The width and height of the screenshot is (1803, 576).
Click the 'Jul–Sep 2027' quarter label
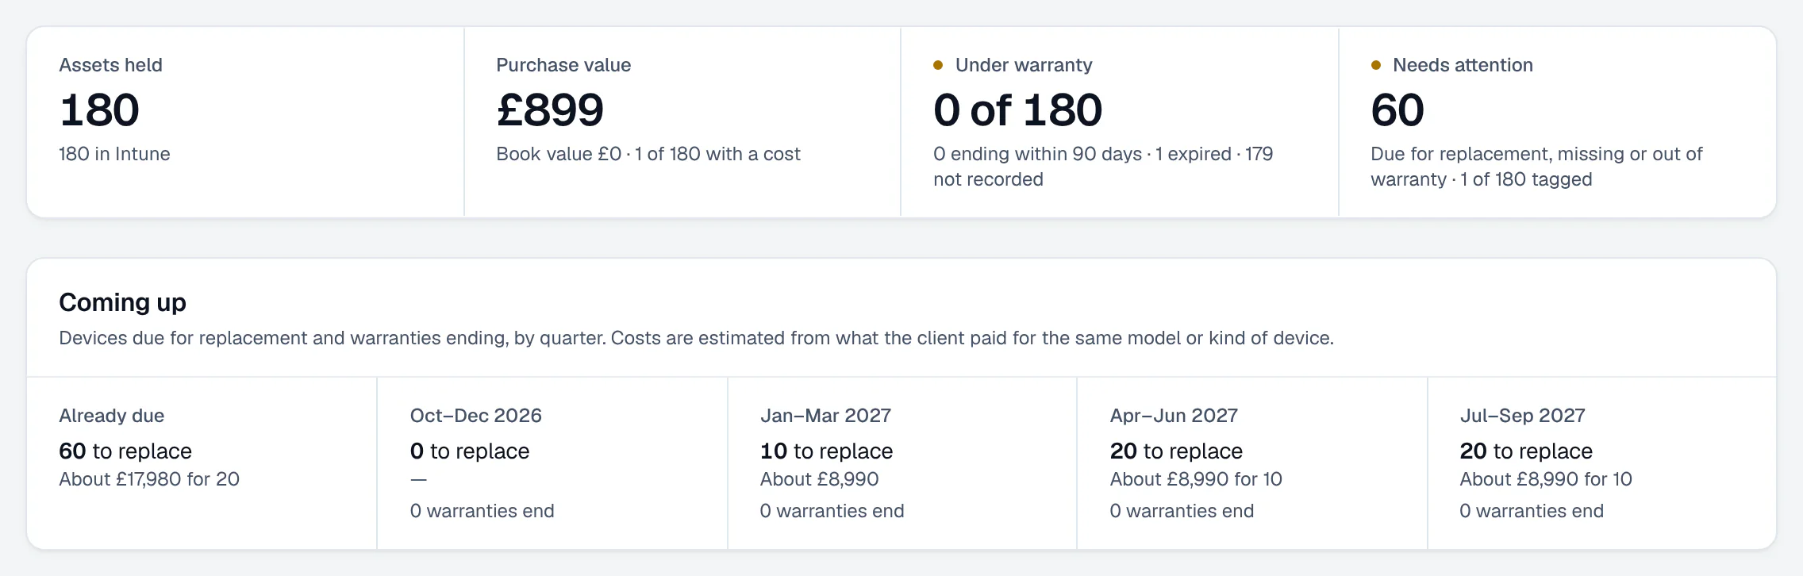[1522, 416]
